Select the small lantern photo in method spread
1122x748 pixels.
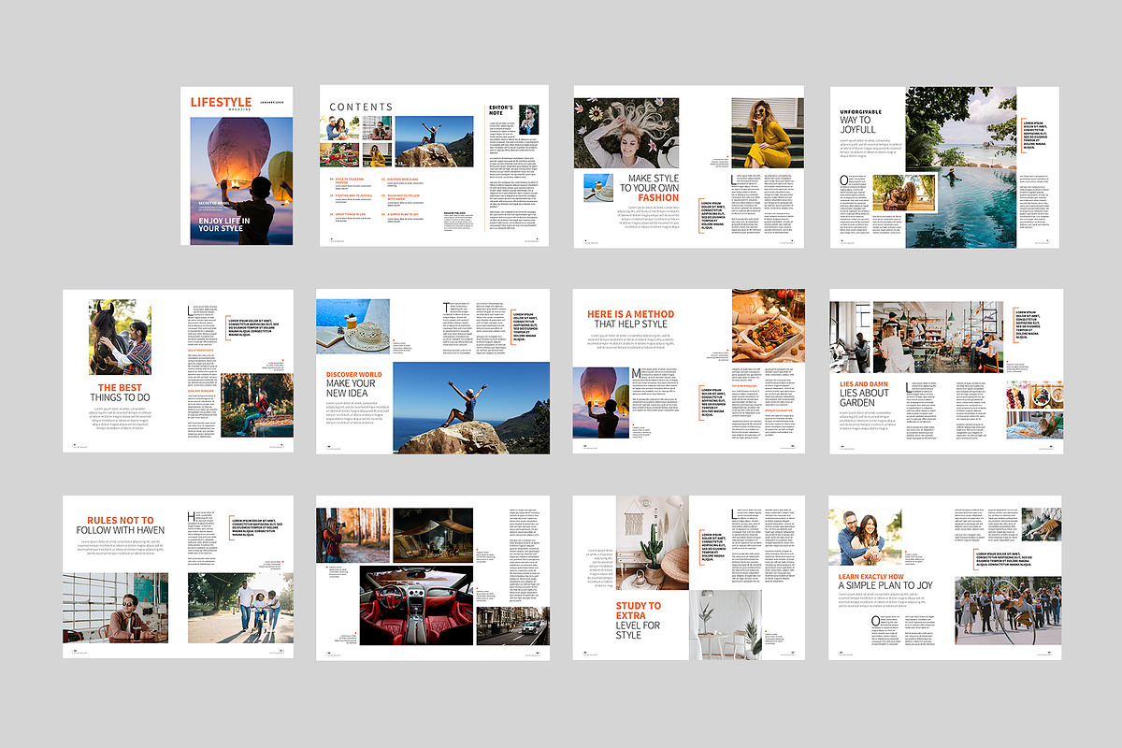tap(598, 402)
